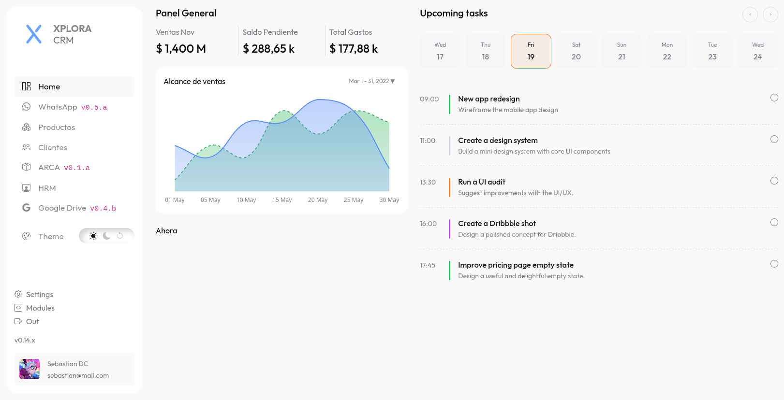Image resolution: width=784 pixels, height=400 pixels.
Task: Open the Modules link
Action: click(40, 308)
